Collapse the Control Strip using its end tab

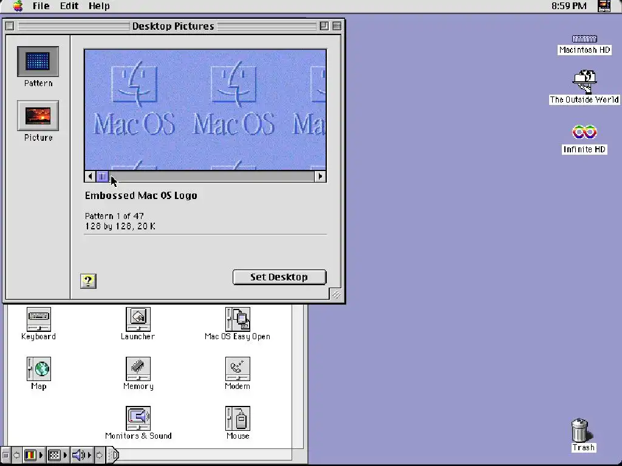click(114, 455)
